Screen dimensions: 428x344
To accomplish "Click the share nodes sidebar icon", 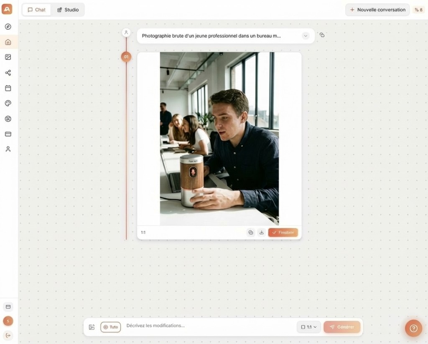I will 8,73.
